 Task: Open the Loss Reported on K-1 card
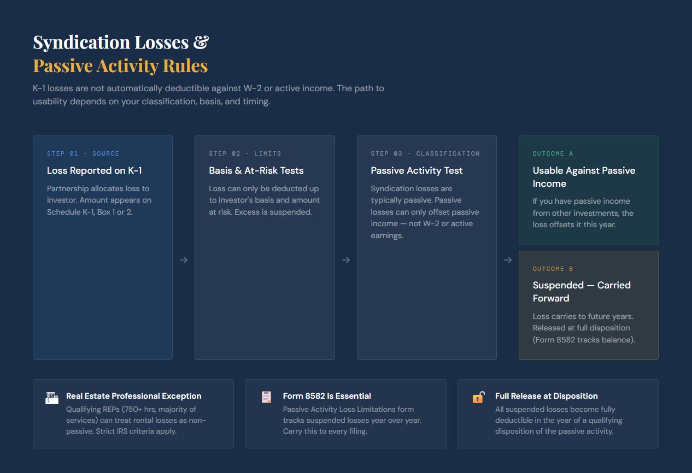coord(102,247)
